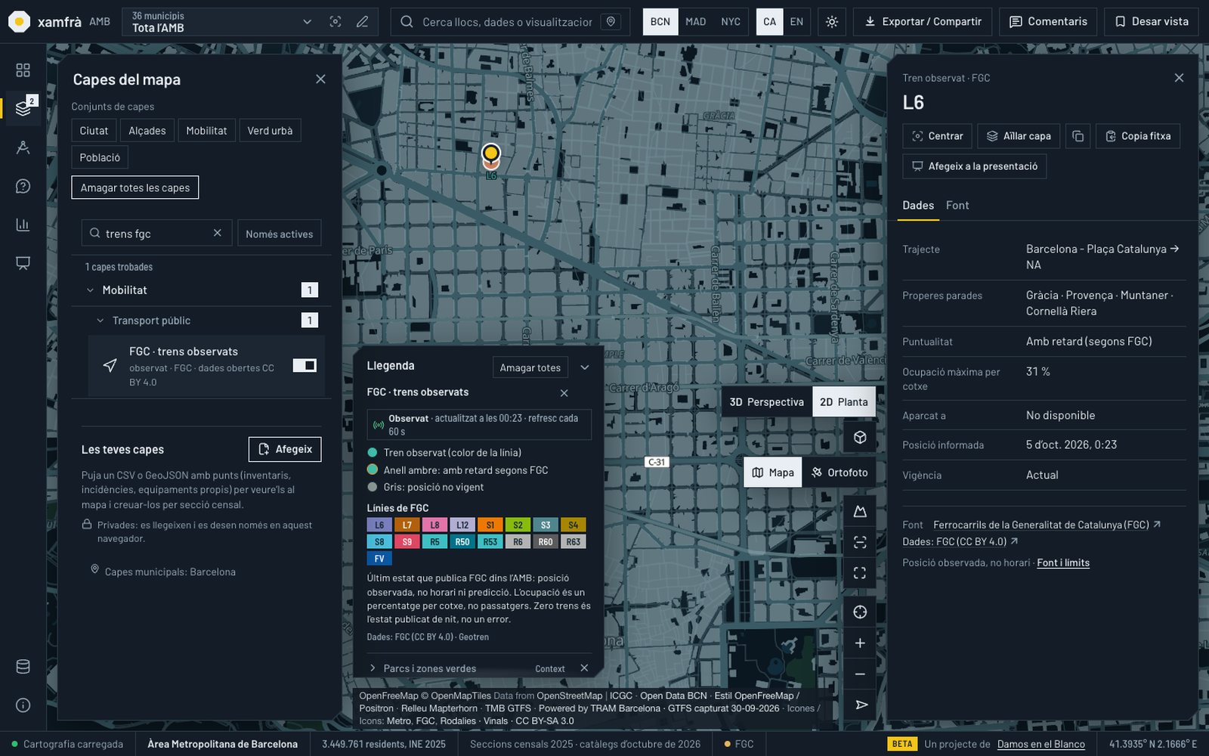Switch to the Font tab
1209x756 pixels.
click(957, 206)
